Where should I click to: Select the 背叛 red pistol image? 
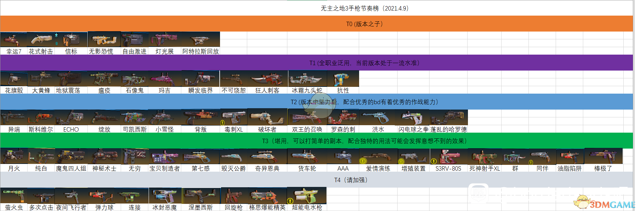pos(201,118)
